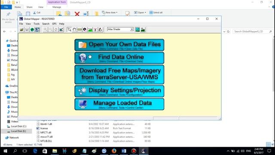
Task: Toggle the hill shading toolbar icon
Action: pos(137,30)
